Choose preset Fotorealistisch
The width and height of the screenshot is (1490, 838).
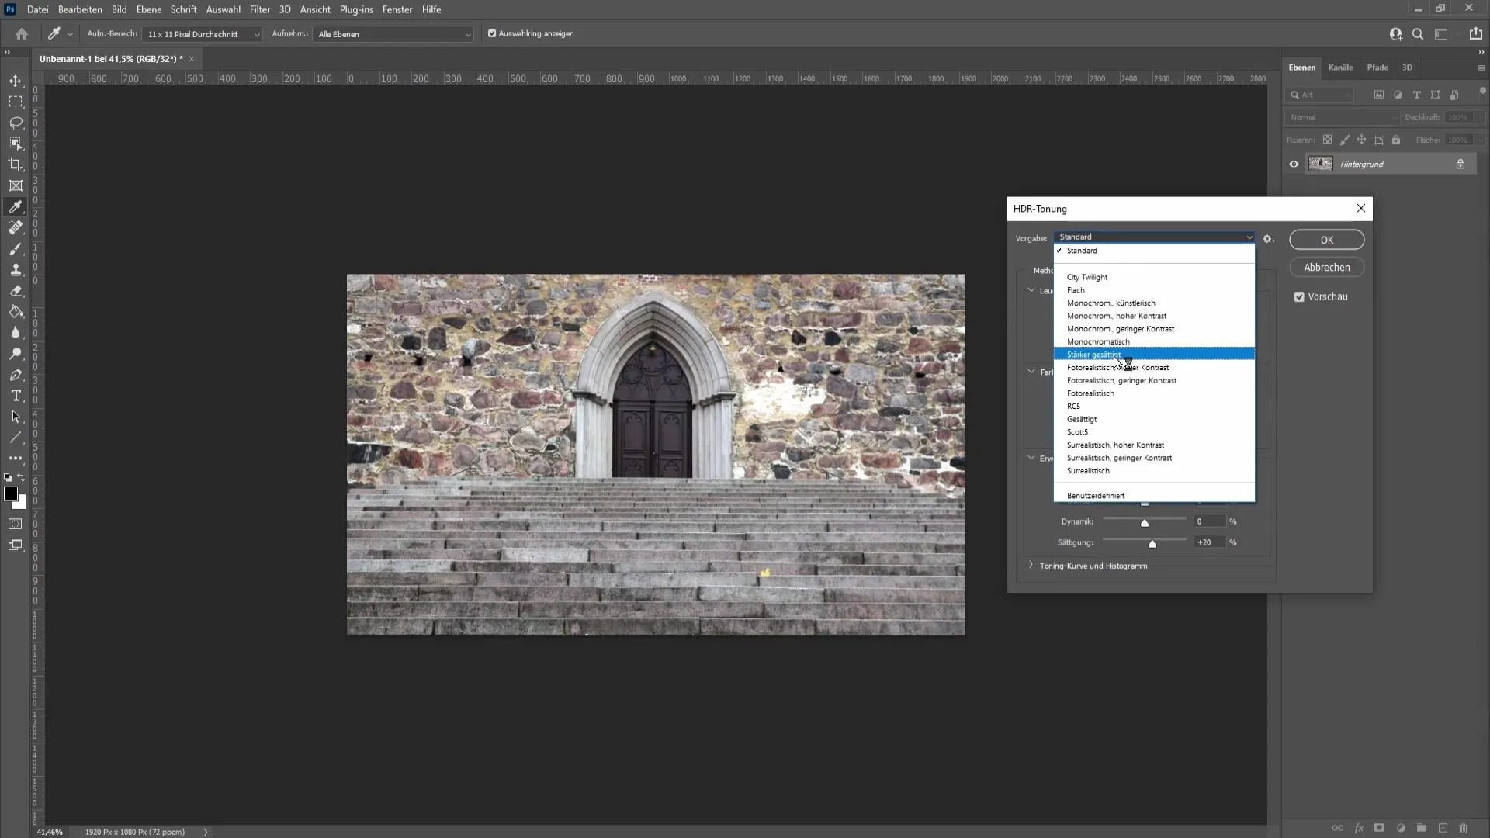point(1154,393)
